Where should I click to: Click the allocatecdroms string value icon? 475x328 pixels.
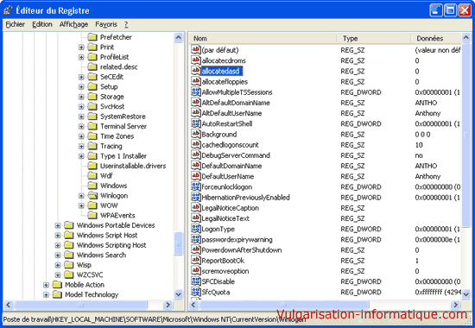coord(196,60)
